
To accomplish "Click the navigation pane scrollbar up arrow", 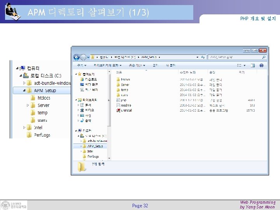I will click(109, 72).
